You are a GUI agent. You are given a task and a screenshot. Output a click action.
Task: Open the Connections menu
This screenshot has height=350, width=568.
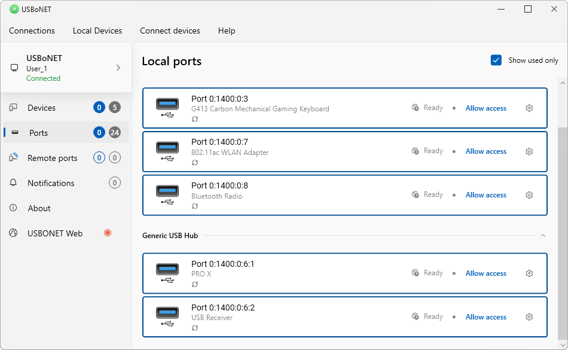(x=32, y=31)
